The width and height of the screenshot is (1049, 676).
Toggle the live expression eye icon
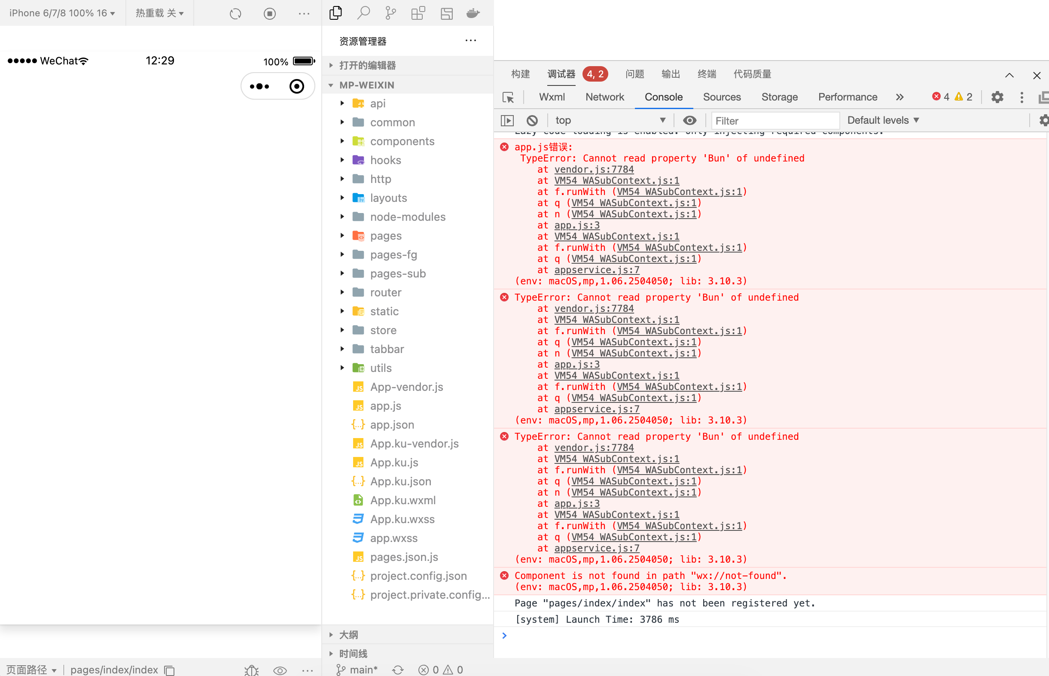point(689,120)
